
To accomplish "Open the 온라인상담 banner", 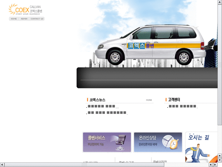I will coord(158,142).
